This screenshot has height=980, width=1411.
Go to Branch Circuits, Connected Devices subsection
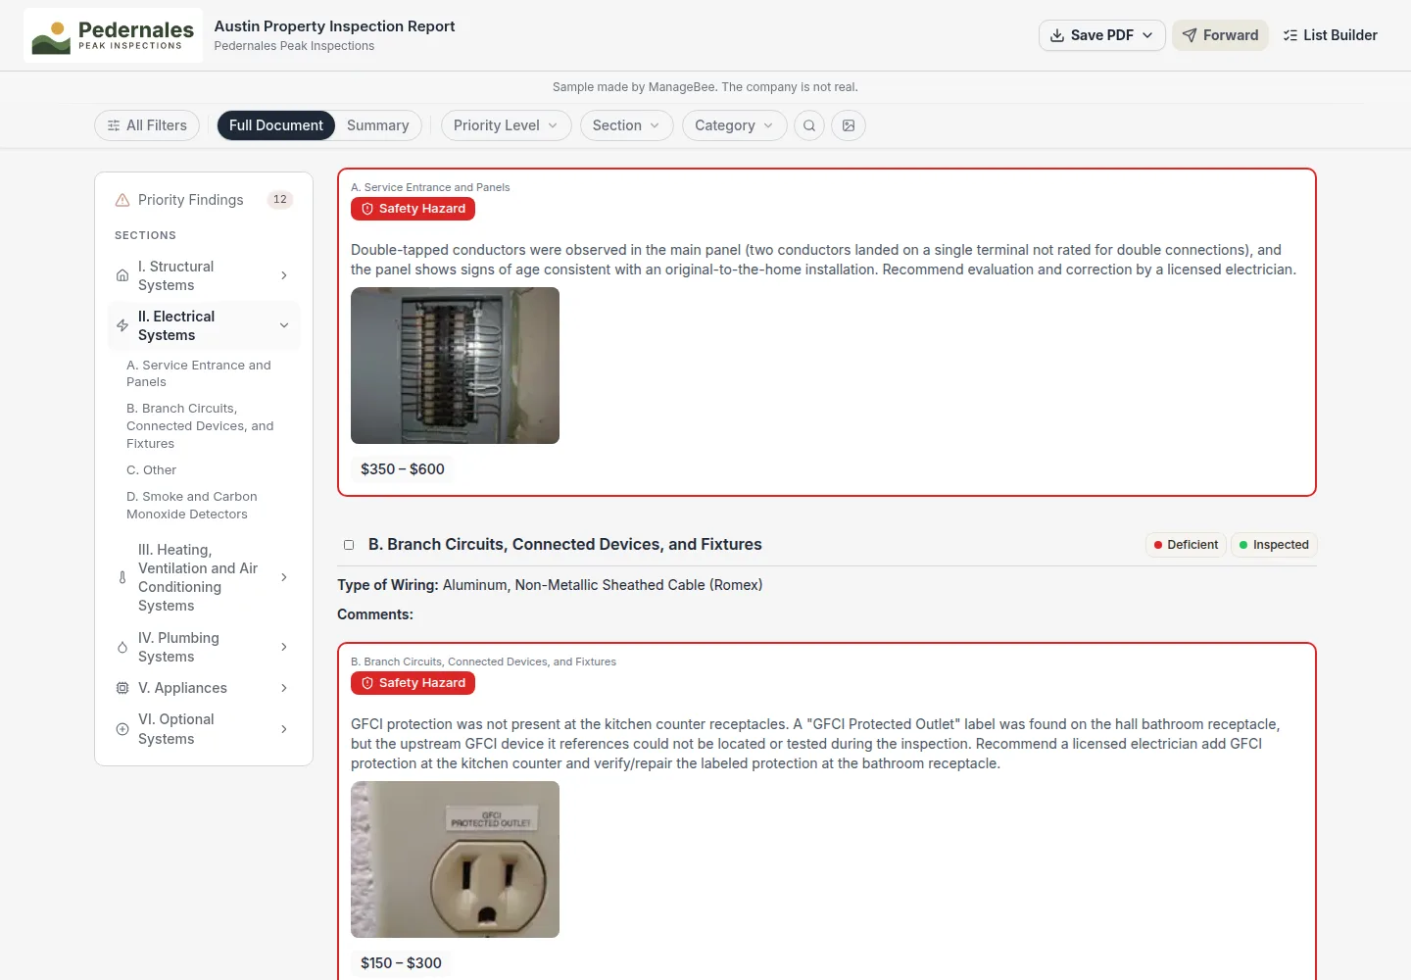pyautogui.click(x=200, y=426)
